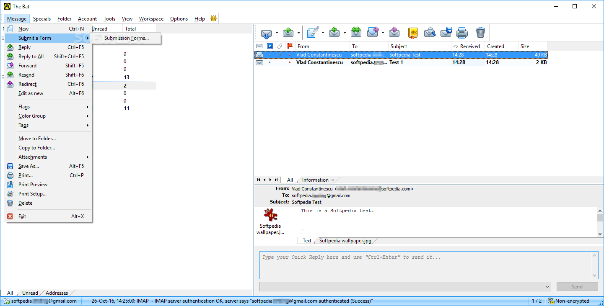Compose a new message
Image resolution: width=604 pixels, height=306 pixels.
coord(312,32)
